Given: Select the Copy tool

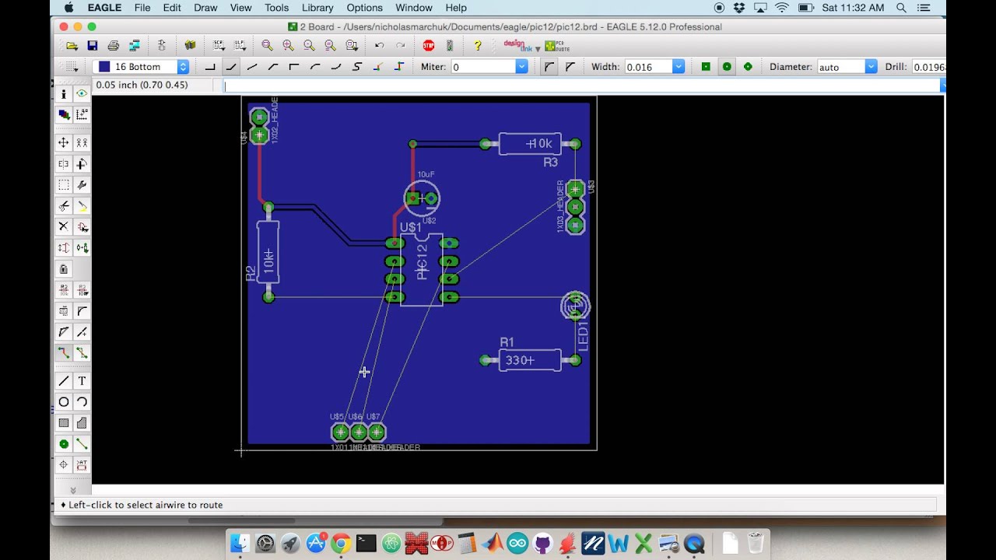Looking at the screenshot, I should pos(82,143).
